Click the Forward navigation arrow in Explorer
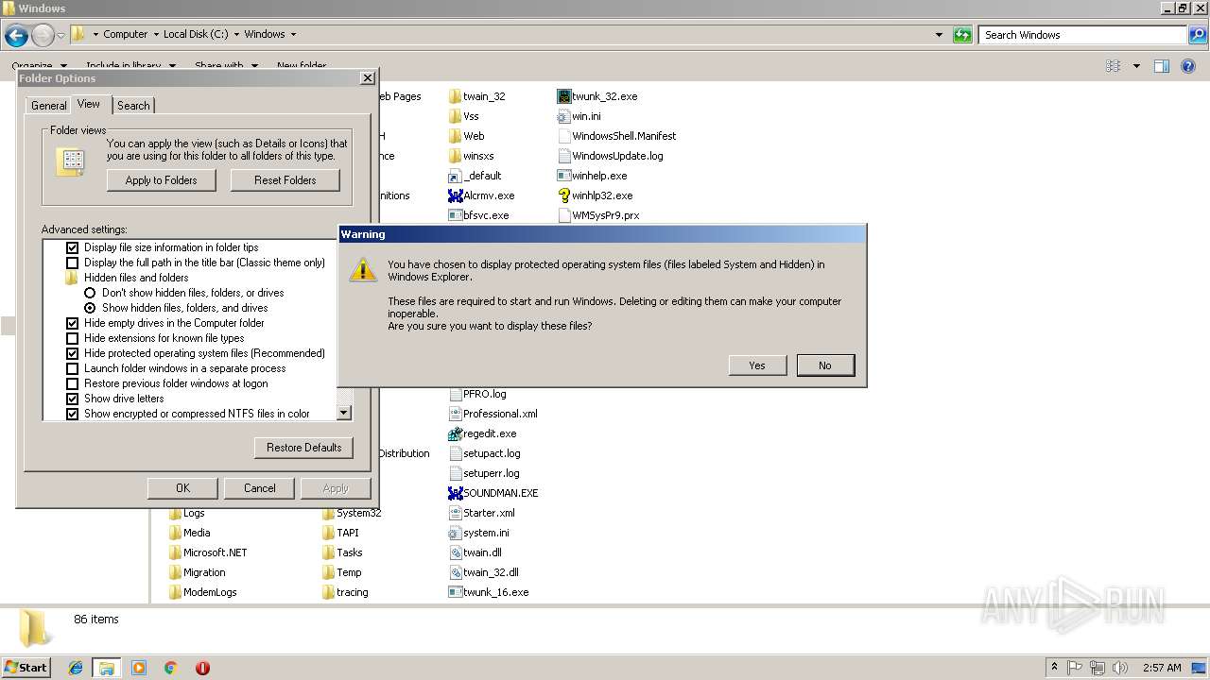1210x680 pixels. 43,36
